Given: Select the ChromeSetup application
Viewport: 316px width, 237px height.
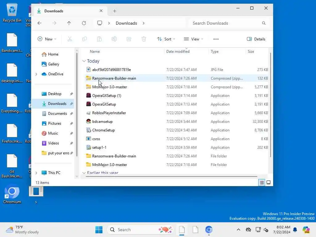Looking at the screenshot, I should pos(103,131).
